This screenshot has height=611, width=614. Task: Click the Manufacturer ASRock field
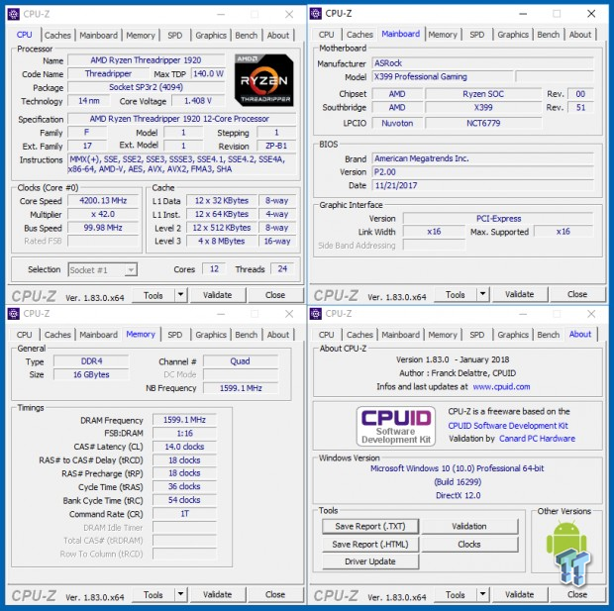[482, 63]
